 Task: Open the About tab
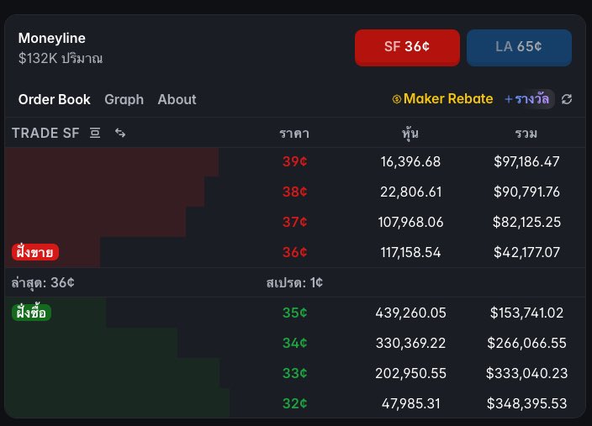pos(177,100)
